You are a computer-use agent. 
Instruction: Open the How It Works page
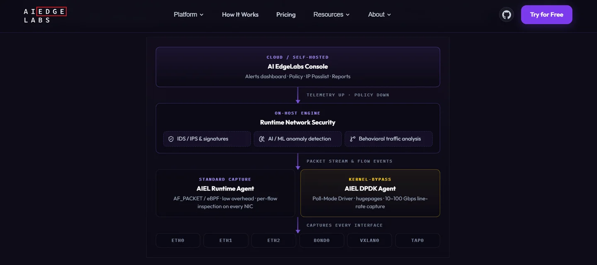240,14
